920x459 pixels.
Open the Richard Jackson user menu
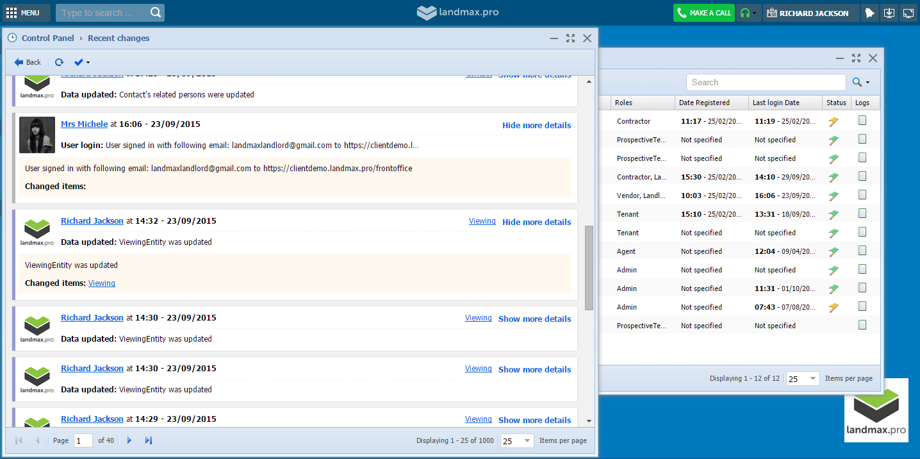tap(810, 13)
